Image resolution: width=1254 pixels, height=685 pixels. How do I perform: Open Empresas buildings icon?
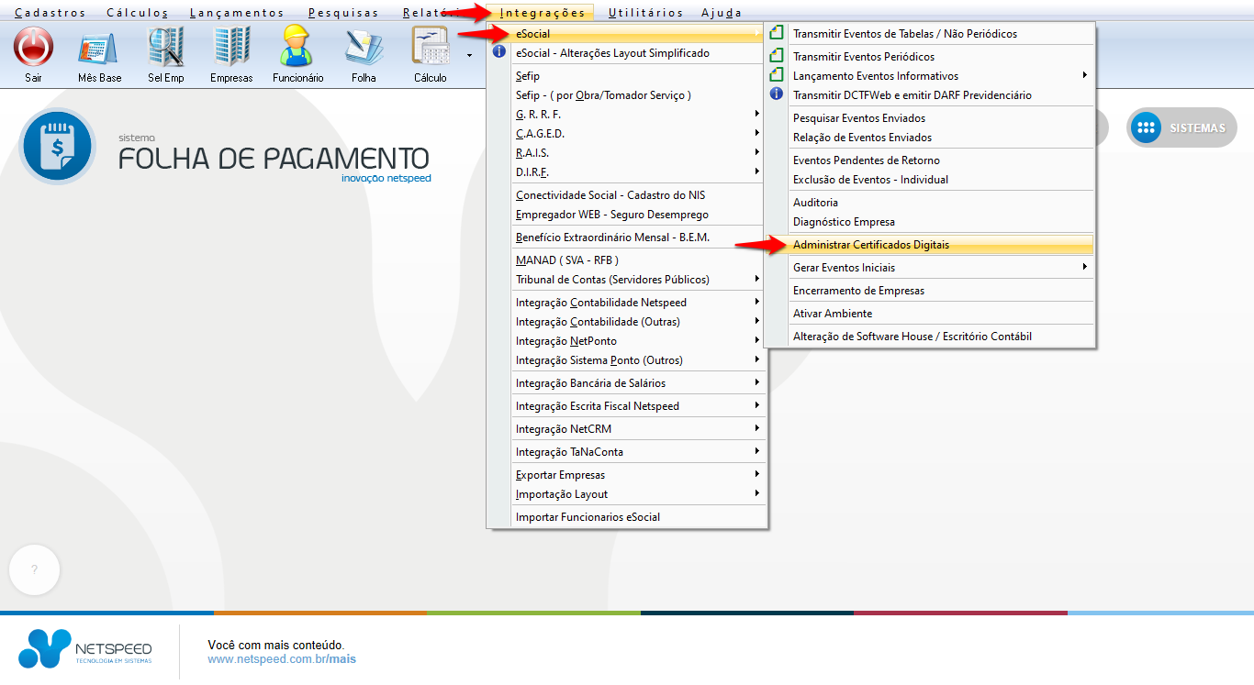point(231,47)
